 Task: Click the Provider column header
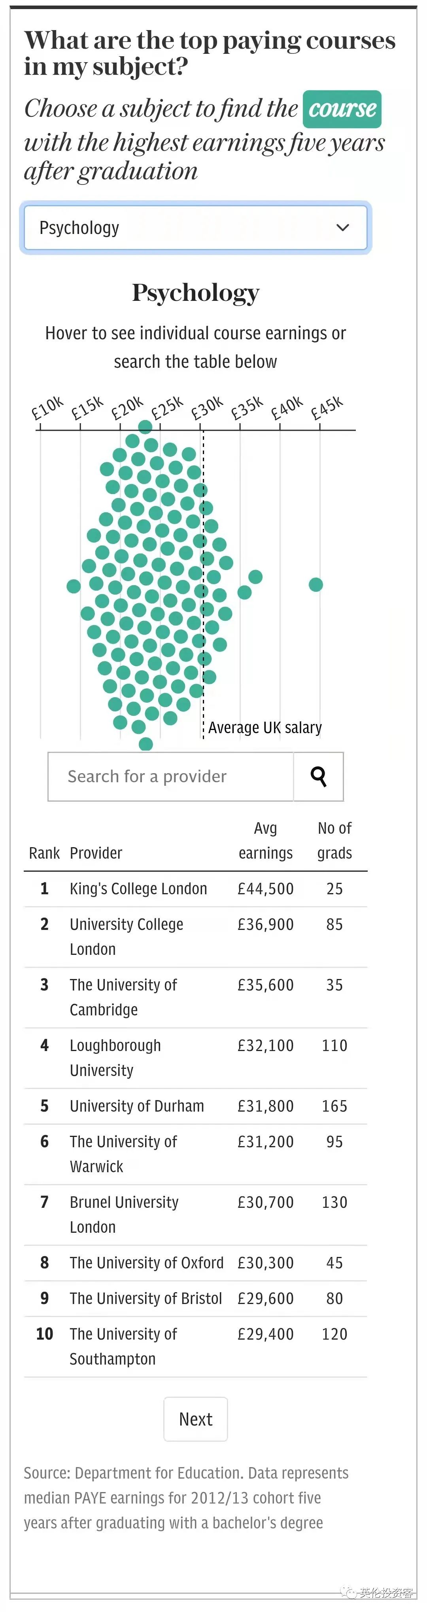(x=96, y=853)
